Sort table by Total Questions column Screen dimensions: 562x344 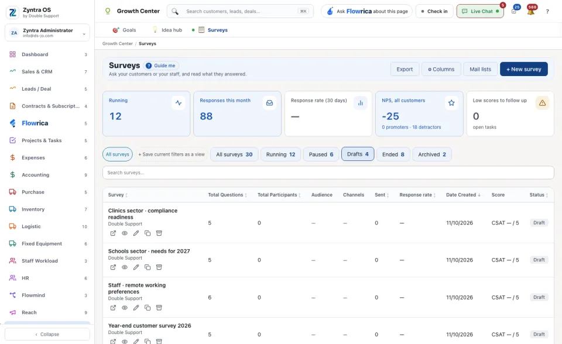click(227, 195)
